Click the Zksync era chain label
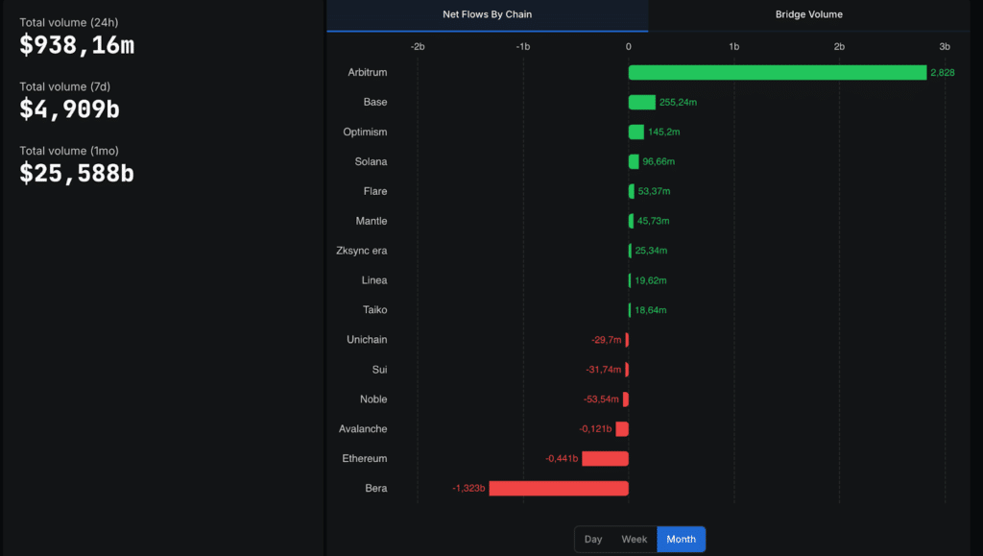This screenshot has height=556, width=983. 362,251
